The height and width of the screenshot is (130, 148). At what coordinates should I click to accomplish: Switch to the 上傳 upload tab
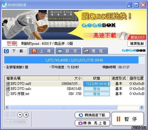pos(42,51)
